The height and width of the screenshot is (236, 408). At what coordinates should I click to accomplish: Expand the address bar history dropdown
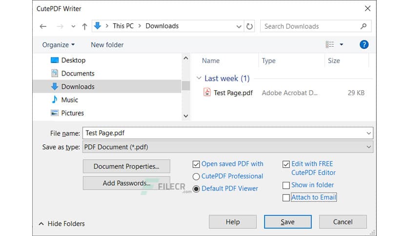click(239, 26)
